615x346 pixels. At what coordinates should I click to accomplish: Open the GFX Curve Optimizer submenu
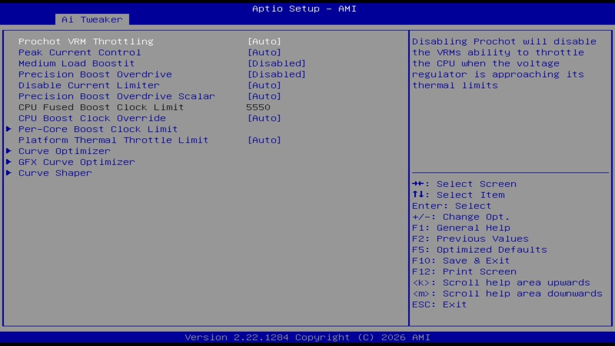(77, 162)
